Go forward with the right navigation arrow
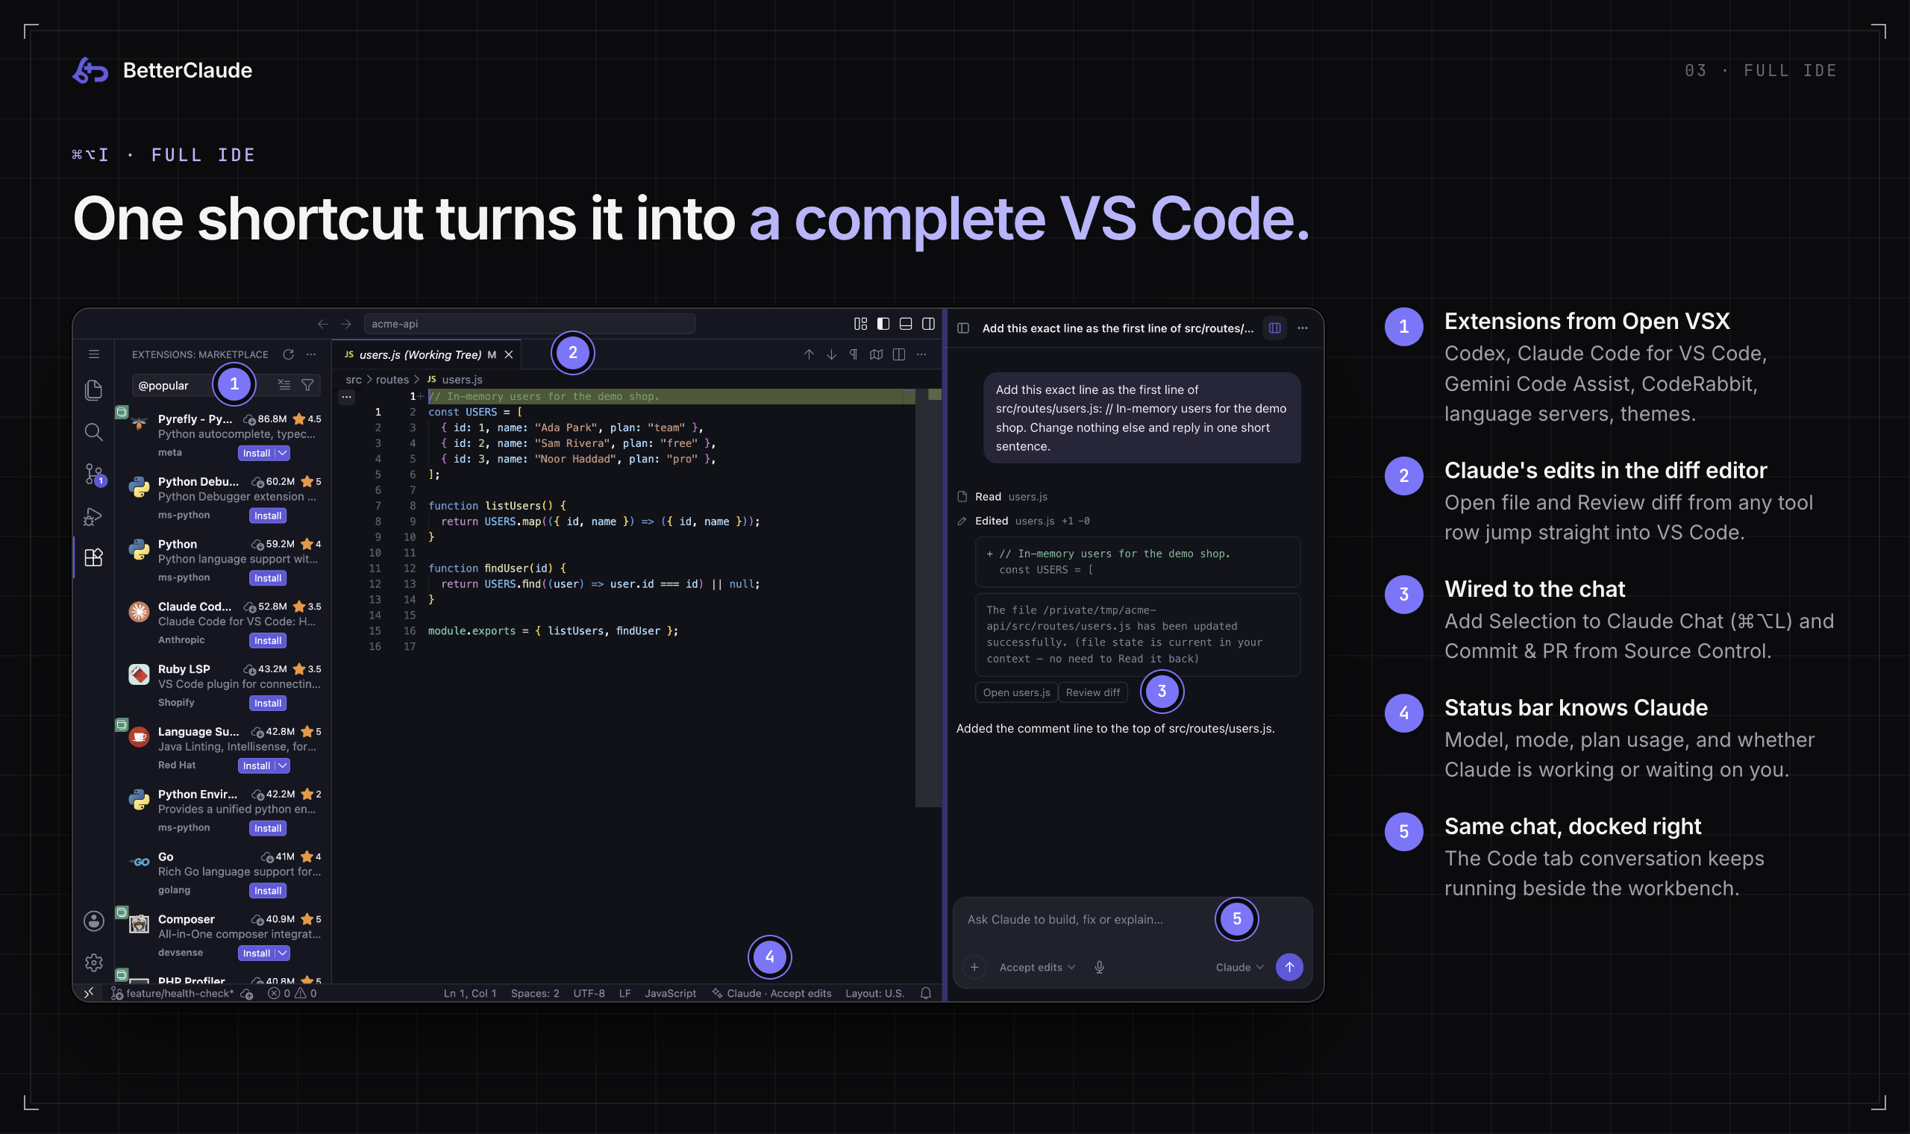The width and height of the screenshot is (1910, 1134). coord(345,323)
